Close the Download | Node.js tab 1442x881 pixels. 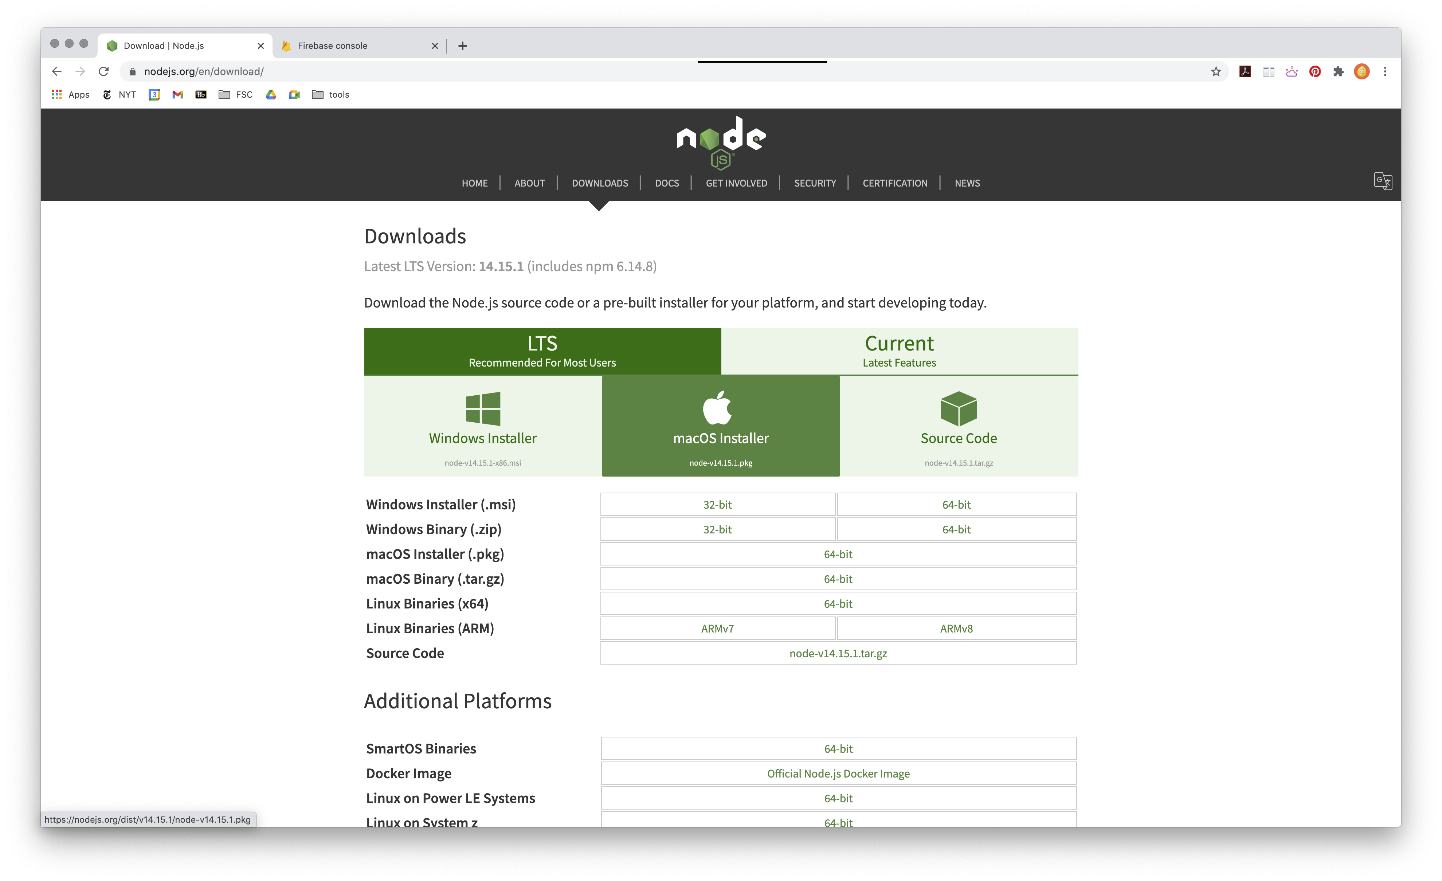click(x=261, y=46)
